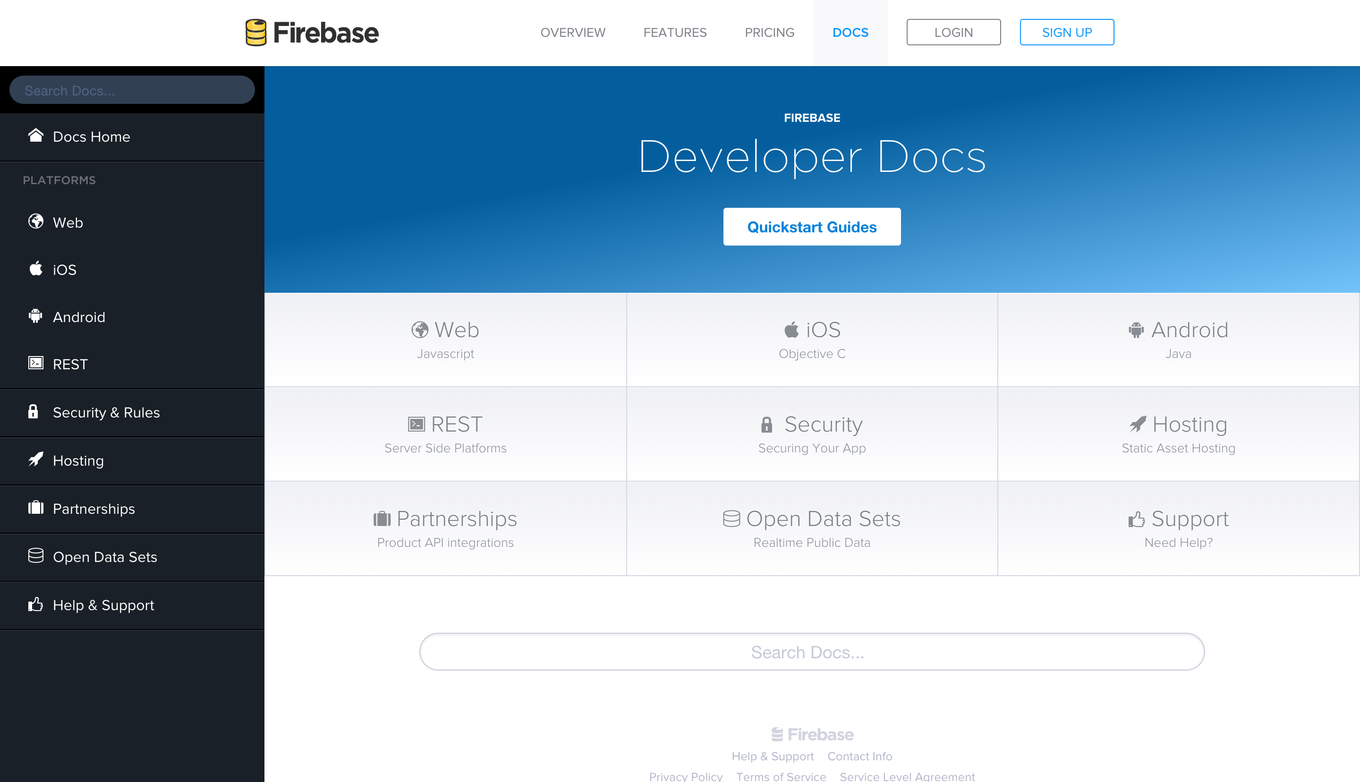
Task: Click the Java subtitle on Android card
Action: (x=1178, y=353)
